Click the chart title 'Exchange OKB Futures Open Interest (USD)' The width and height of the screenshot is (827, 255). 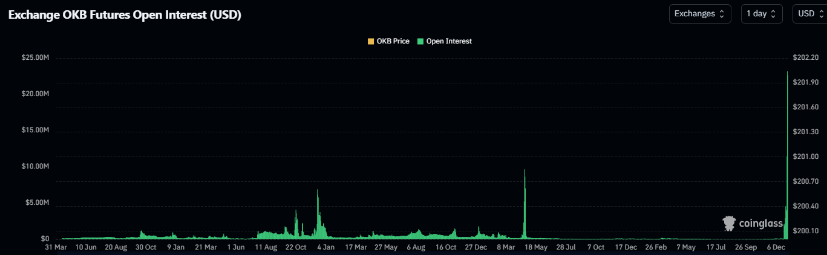tap(125, 15)
